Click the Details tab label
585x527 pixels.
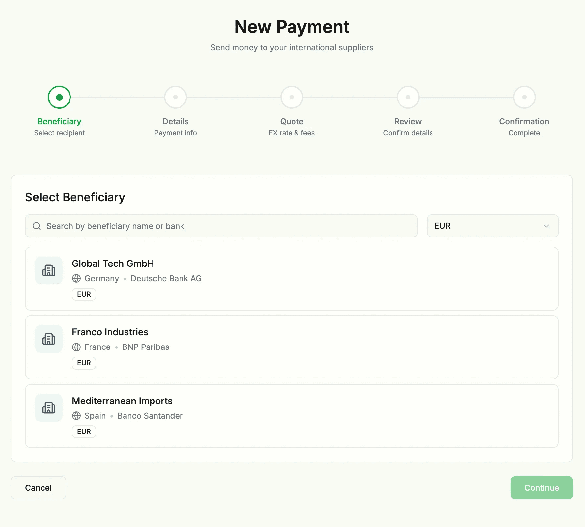point(175,121)
